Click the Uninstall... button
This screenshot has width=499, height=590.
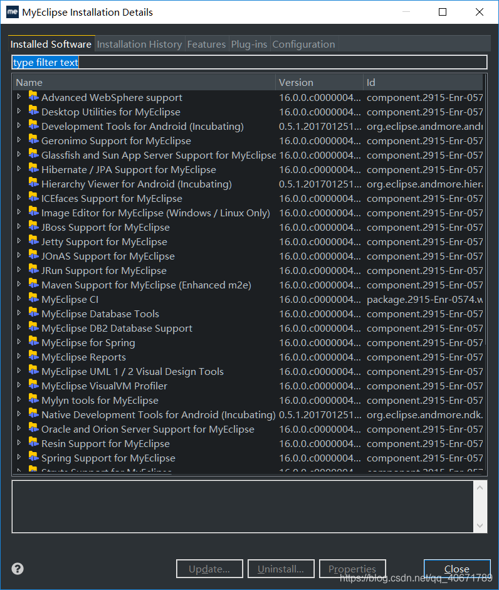pyautogui.click(x=281, y=569)
